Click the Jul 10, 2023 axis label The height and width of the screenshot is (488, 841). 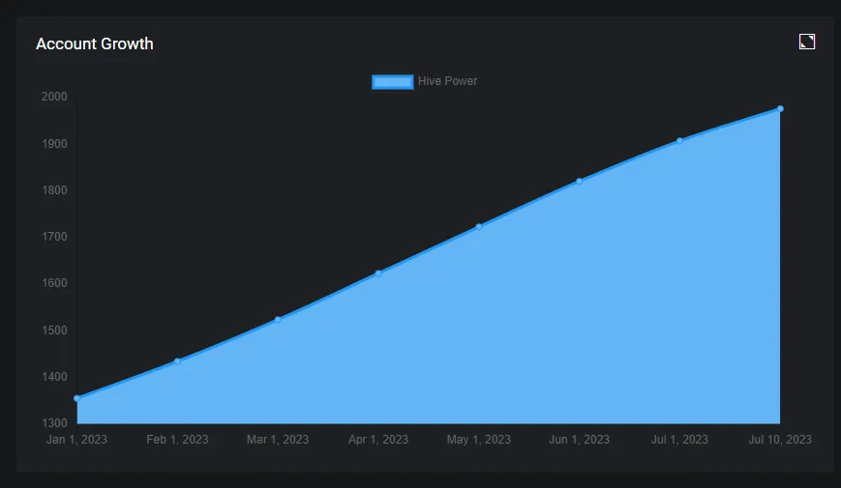coord(780,440)
